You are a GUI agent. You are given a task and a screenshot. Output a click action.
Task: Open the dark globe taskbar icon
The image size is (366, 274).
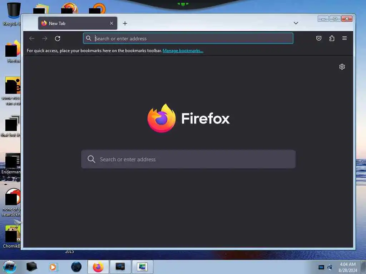click(76, 267)
